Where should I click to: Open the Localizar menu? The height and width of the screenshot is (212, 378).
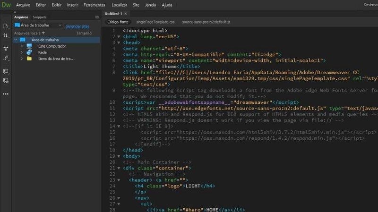click(119, 5)
